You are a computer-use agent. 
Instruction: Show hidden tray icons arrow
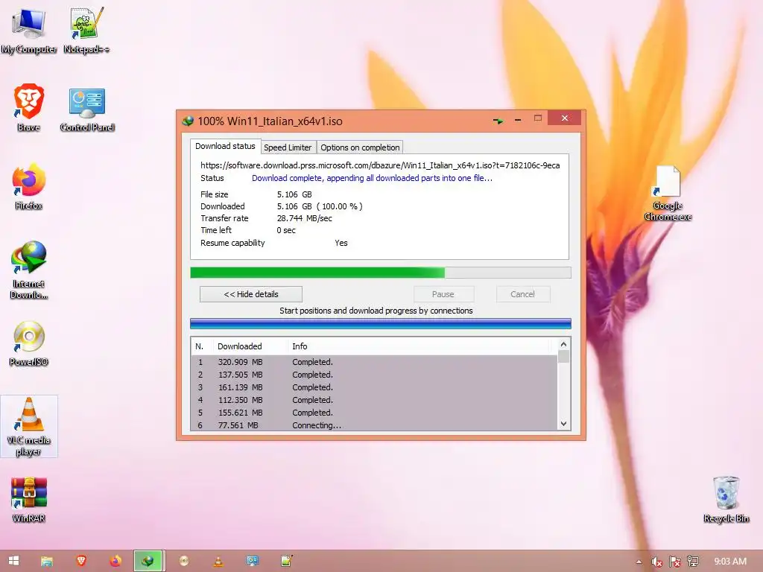(x=639, y=562)
